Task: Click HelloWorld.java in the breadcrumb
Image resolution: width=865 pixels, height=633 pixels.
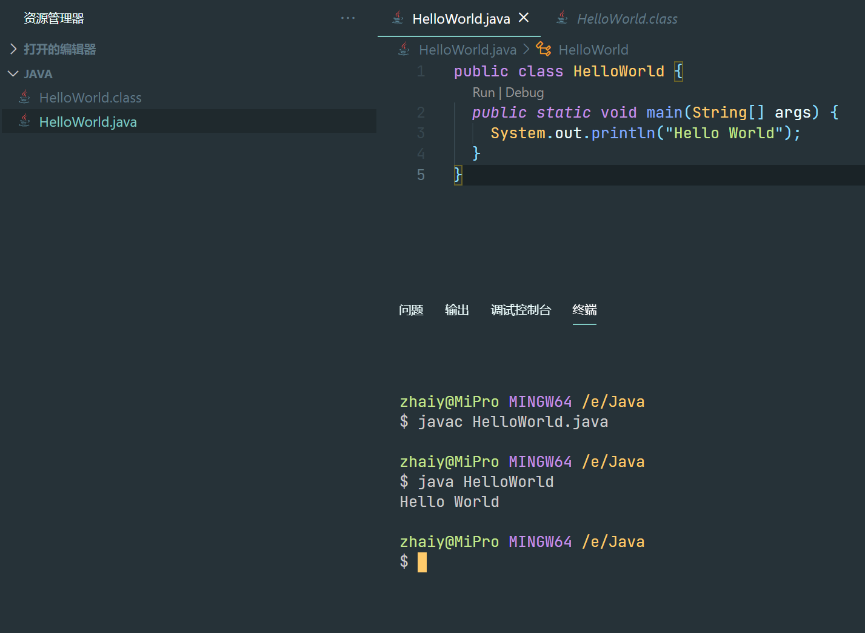Action: pos(467,50)
